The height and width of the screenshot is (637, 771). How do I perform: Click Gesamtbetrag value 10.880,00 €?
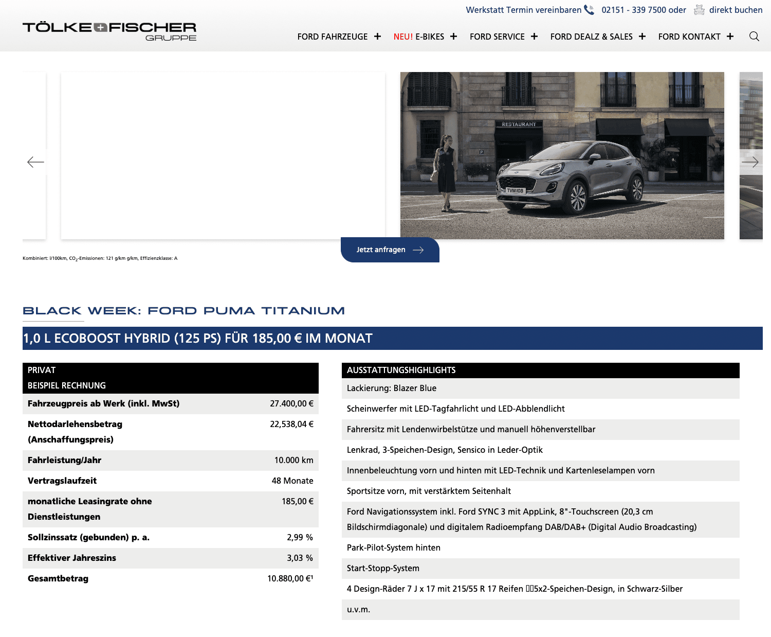point(290,578)
